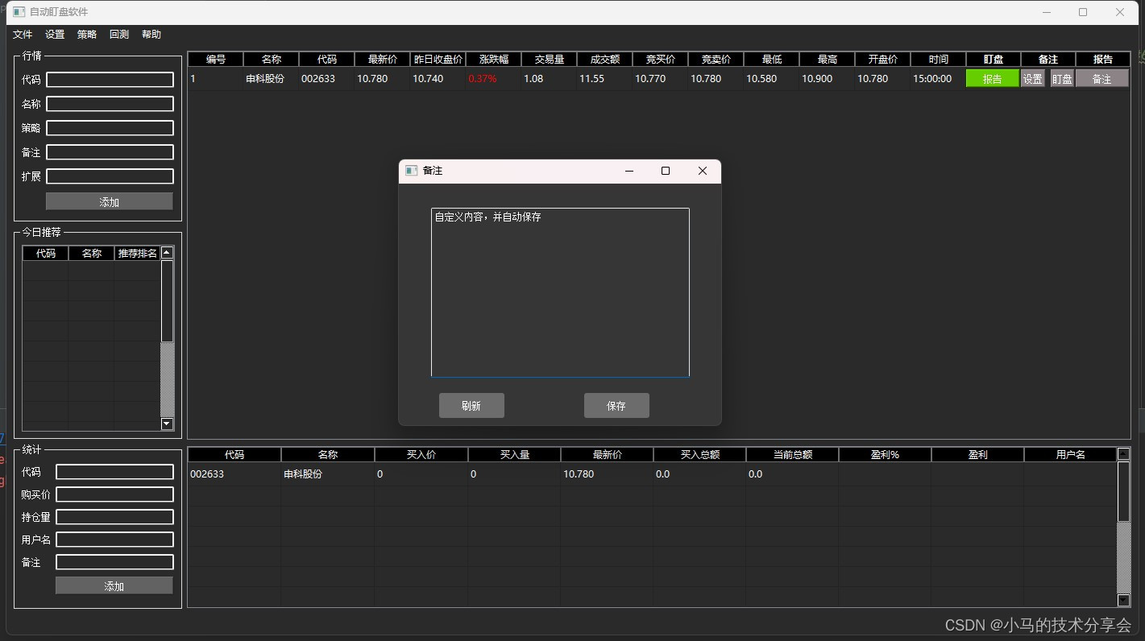Click the 买入总额 column header

(699, 455)
